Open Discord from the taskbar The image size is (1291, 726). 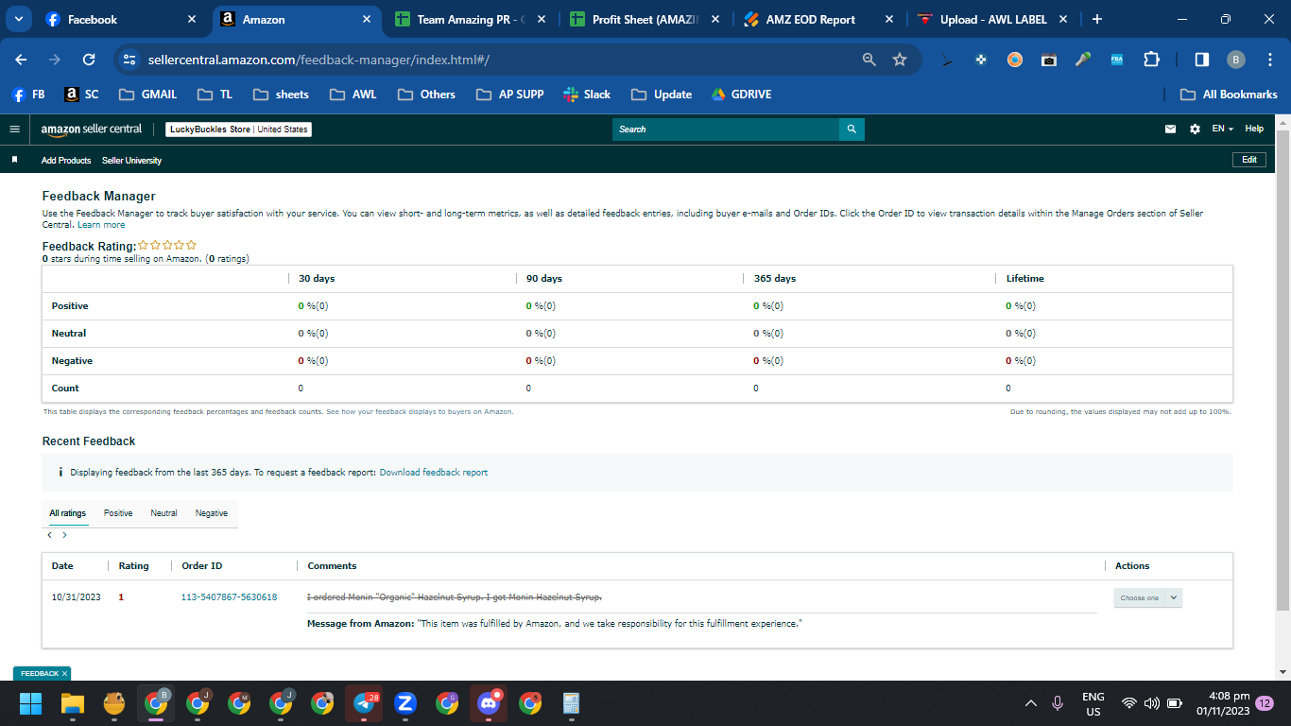click(x=489, y=703)
